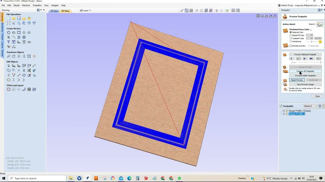325x182 pixels.
Task: Uncheck Swept Profile 2 [Clear] toolpath
Action: click(x=284, y=111)
